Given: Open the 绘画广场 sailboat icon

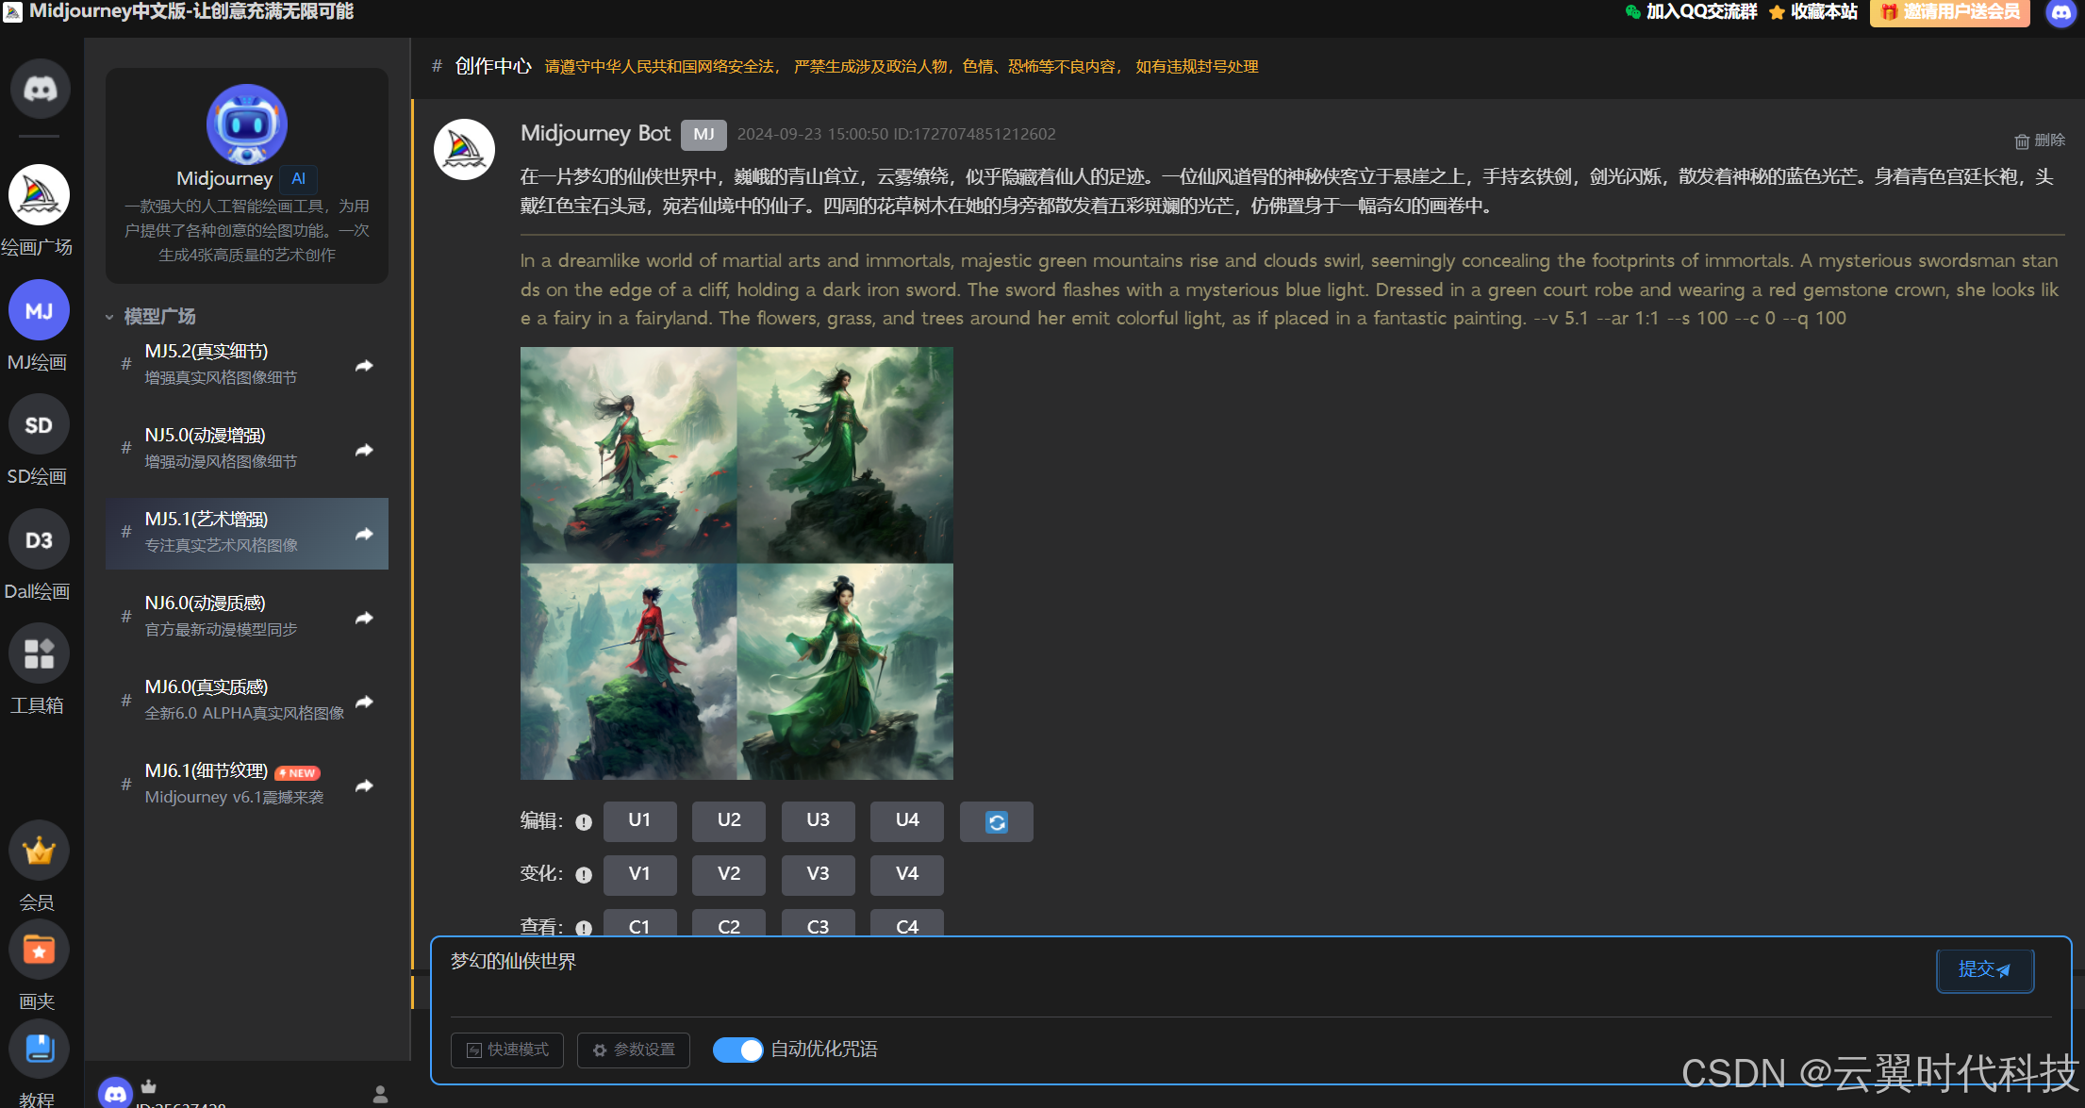Looking at the screenshot, I should (39, 195).
